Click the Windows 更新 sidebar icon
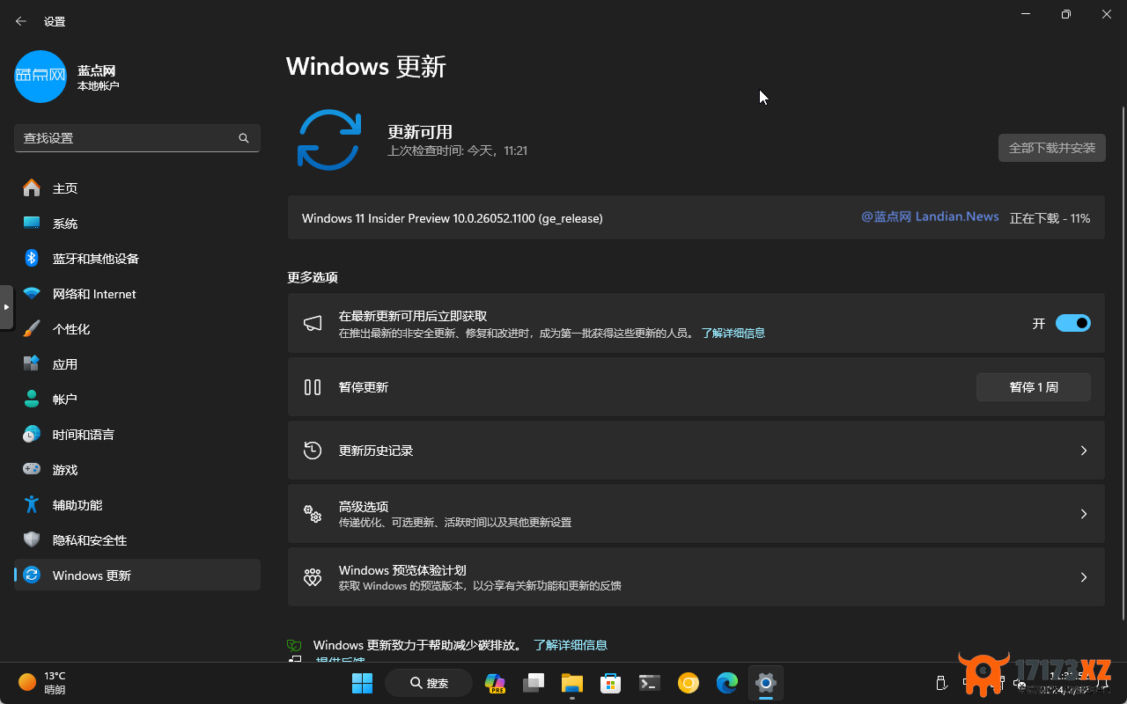The width and height of the screenshot is (1127, 704). point(32,576)
